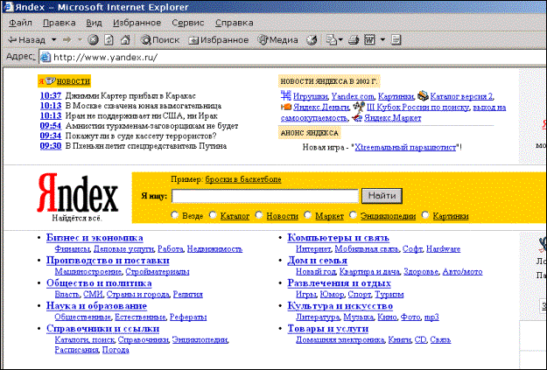Open the Вид menu
This screenshot has width=547, height=370.
click(x=94, y=23)
